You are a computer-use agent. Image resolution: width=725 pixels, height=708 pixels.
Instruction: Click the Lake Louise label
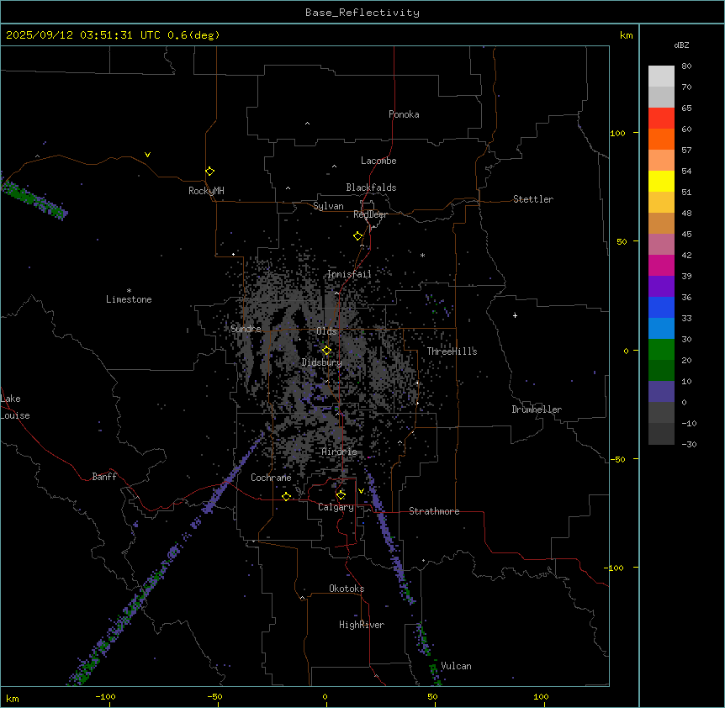15,407
